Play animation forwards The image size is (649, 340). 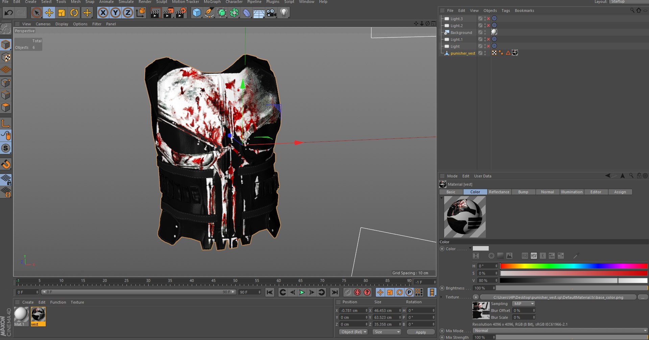pyautogui.click(x=302, y=292)
